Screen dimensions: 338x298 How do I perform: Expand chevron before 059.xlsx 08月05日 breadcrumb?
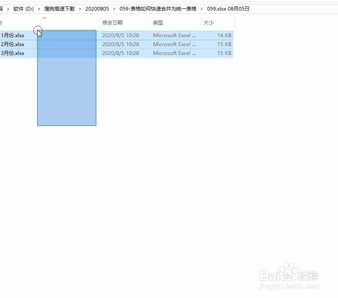(x=202, y=9)
